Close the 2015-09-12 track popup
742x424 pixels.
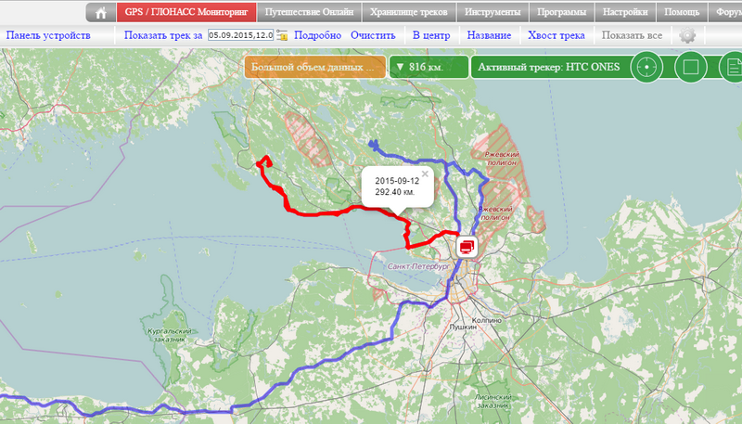coord(426,173)
